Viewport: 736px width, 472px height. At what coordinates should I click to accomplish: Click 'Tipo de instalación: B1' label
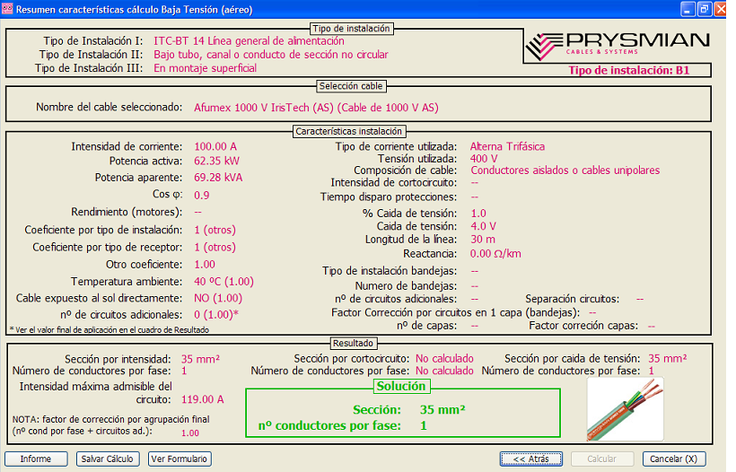629,70
